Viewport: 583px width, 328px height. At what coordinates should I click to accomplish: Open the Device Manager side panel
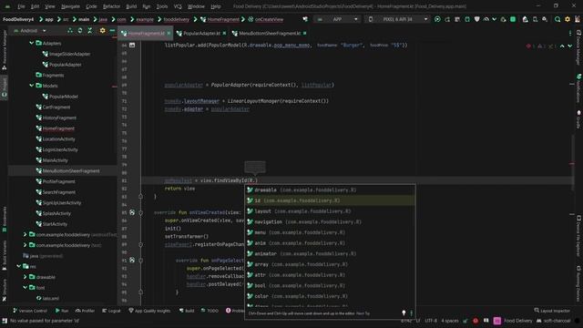click(578, 47)
